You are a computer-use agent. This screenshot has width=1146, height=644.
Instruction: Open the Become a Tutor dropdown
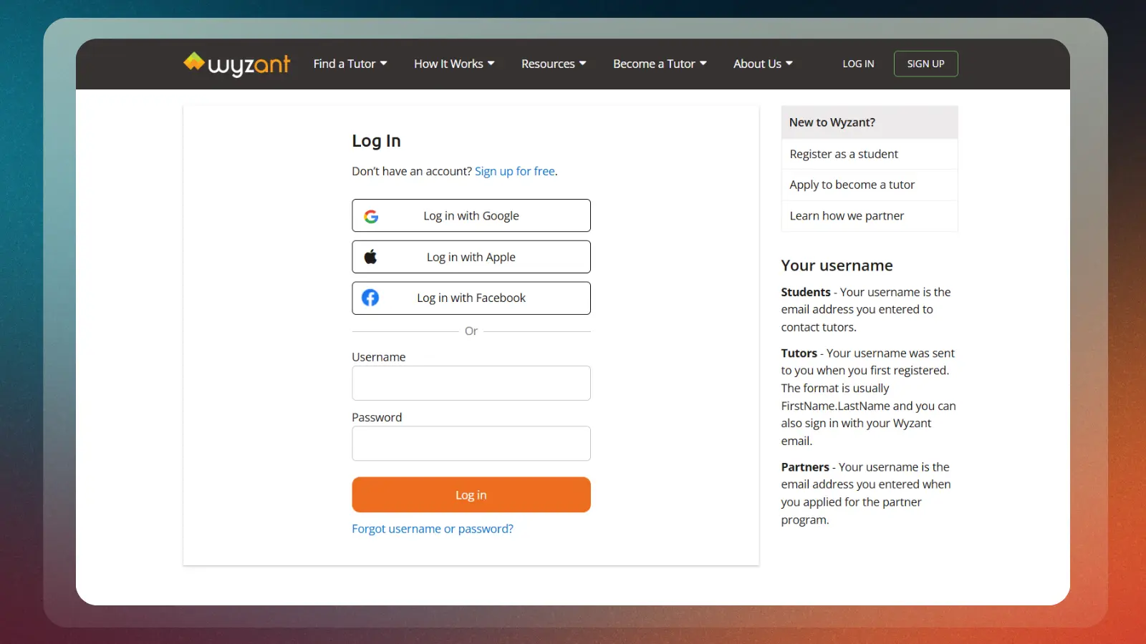660,64
